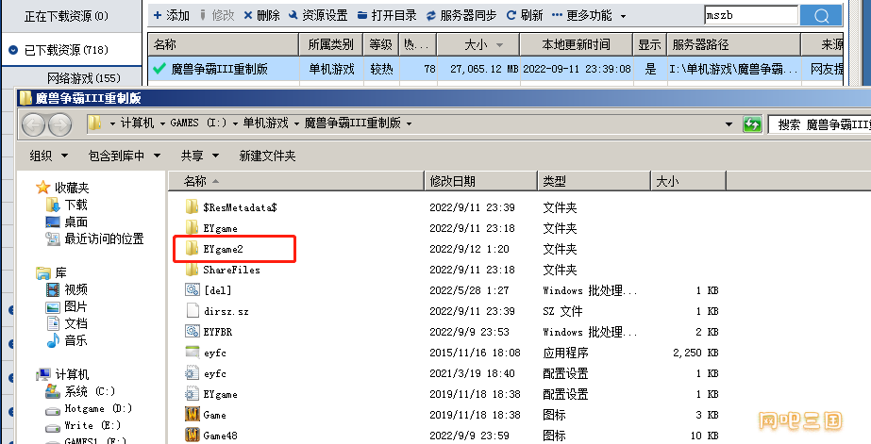Select the dirsz.sz file icon

(x=193, y=311)
